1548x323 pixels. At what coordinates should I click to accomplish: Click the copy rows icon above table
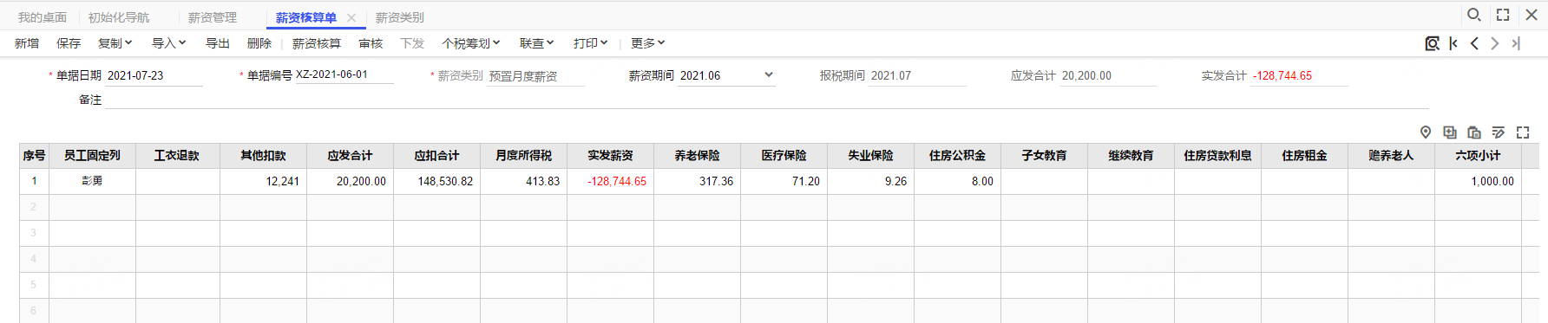click(1450, 132)
